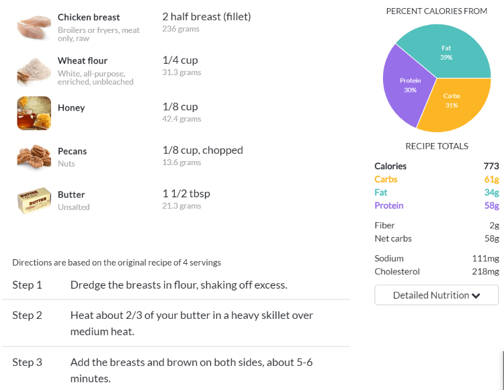Click the Butter ingredient name
This screenshot has height=390, width=504.
click(71, 195)
